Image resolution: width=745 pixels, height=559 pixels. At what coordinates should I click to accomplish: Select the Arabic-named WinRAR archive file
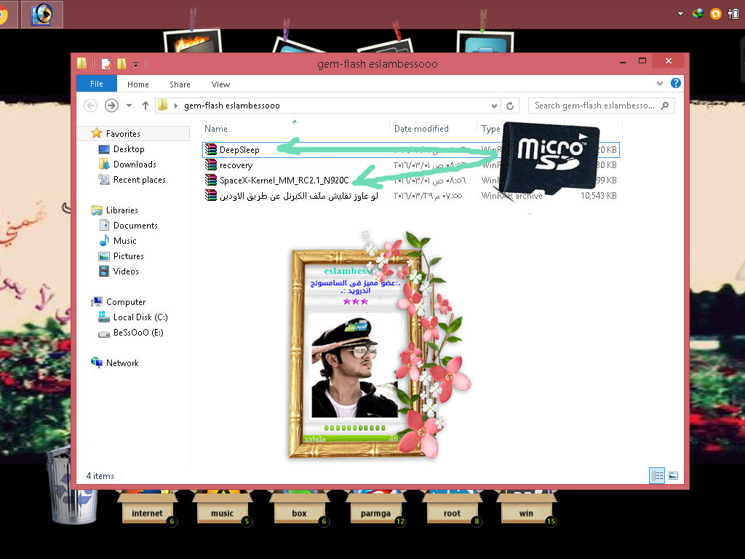point(299,195)
